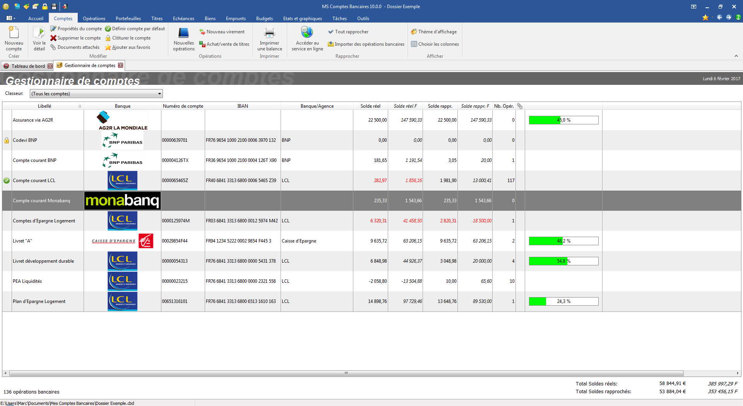Click Nouvelles opérations book icon

click(x=183, y=33)
